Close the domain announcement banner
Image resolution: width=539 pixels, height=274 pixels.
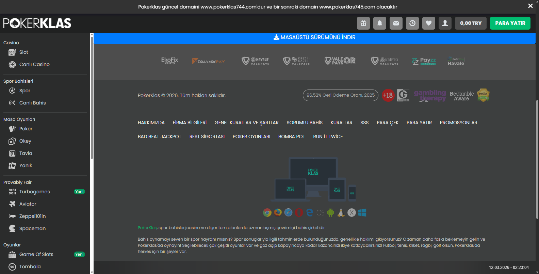(x=530, y=6)
